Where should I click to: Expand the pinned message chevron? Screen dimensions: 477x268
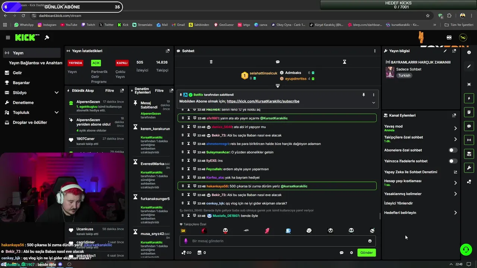[x=373, y=103]
